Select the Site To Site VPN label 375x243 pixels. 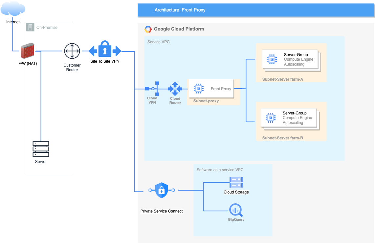105,61
